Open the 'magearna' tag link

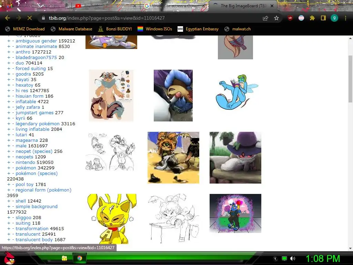tap(27, 140)
